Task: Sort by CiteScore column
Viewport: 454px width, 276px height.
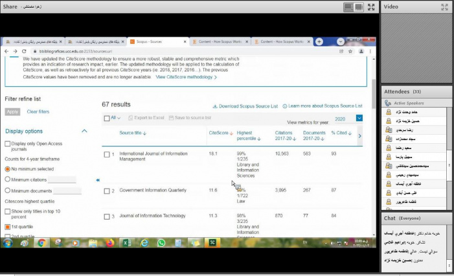Action: pyautogui.click(x=221, y=133)
